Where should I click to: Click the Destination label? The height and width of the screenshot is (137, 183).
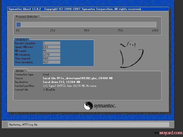21,82
